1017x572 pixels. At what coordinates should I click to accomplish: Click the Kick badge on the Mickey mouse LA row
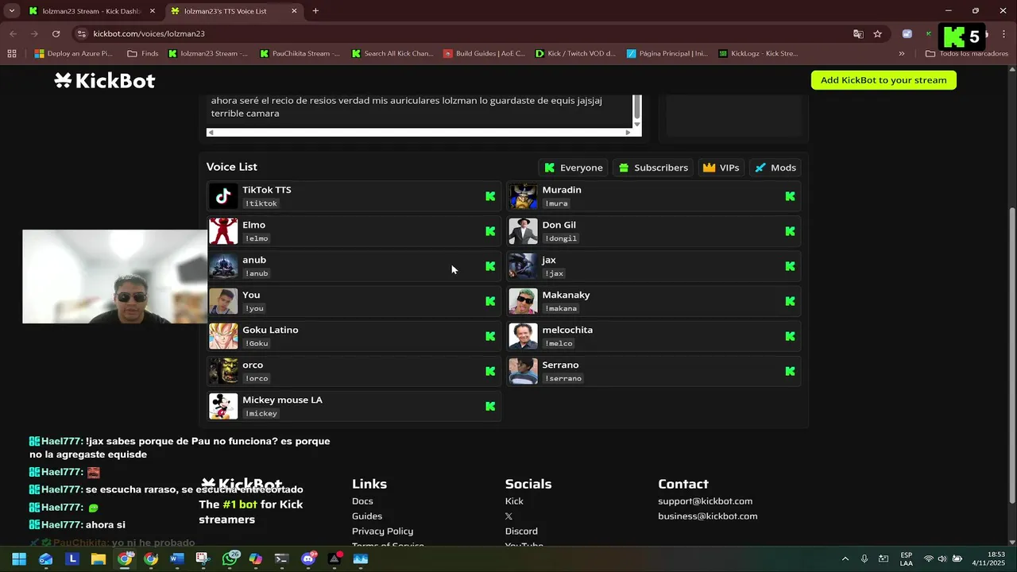pyautogui.click(x=490, y=406)
